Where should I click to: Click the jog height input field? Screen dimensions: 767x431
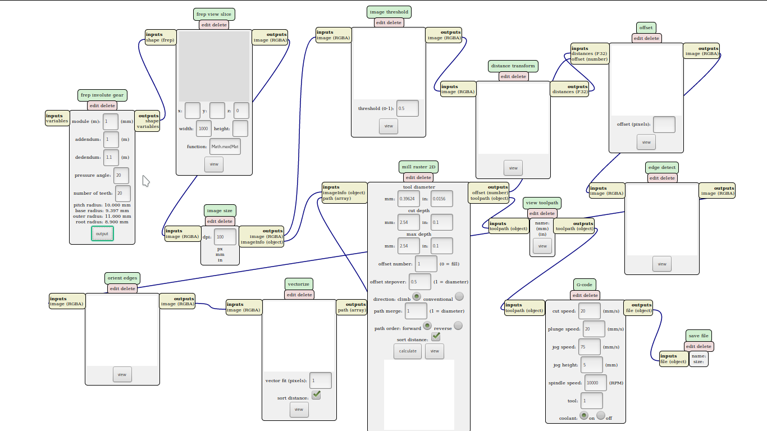pos(592,365)
